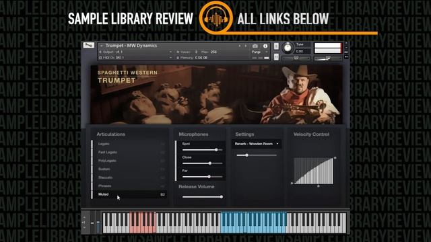
Task: Minimize instrument view with the minus icon
Action: 346,48
